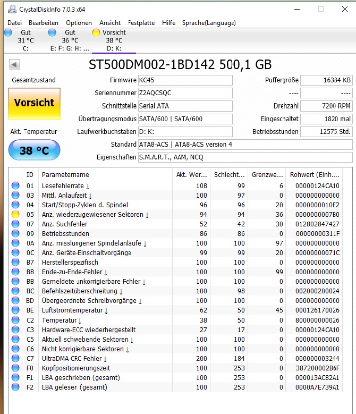This screenshot has height=414, width=356.
Task: Click the Firmware field KC45
Action: (185, 80)
